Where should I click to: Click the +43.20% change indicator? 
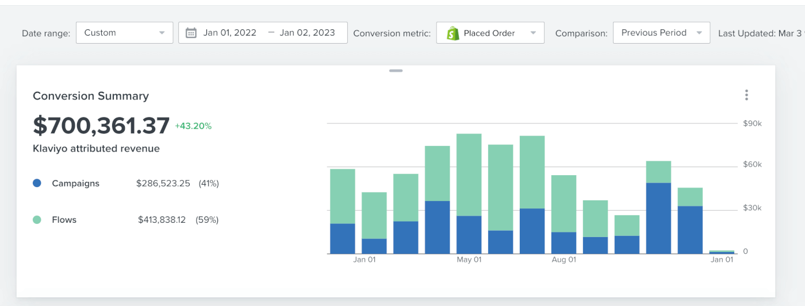coord(193,126)
